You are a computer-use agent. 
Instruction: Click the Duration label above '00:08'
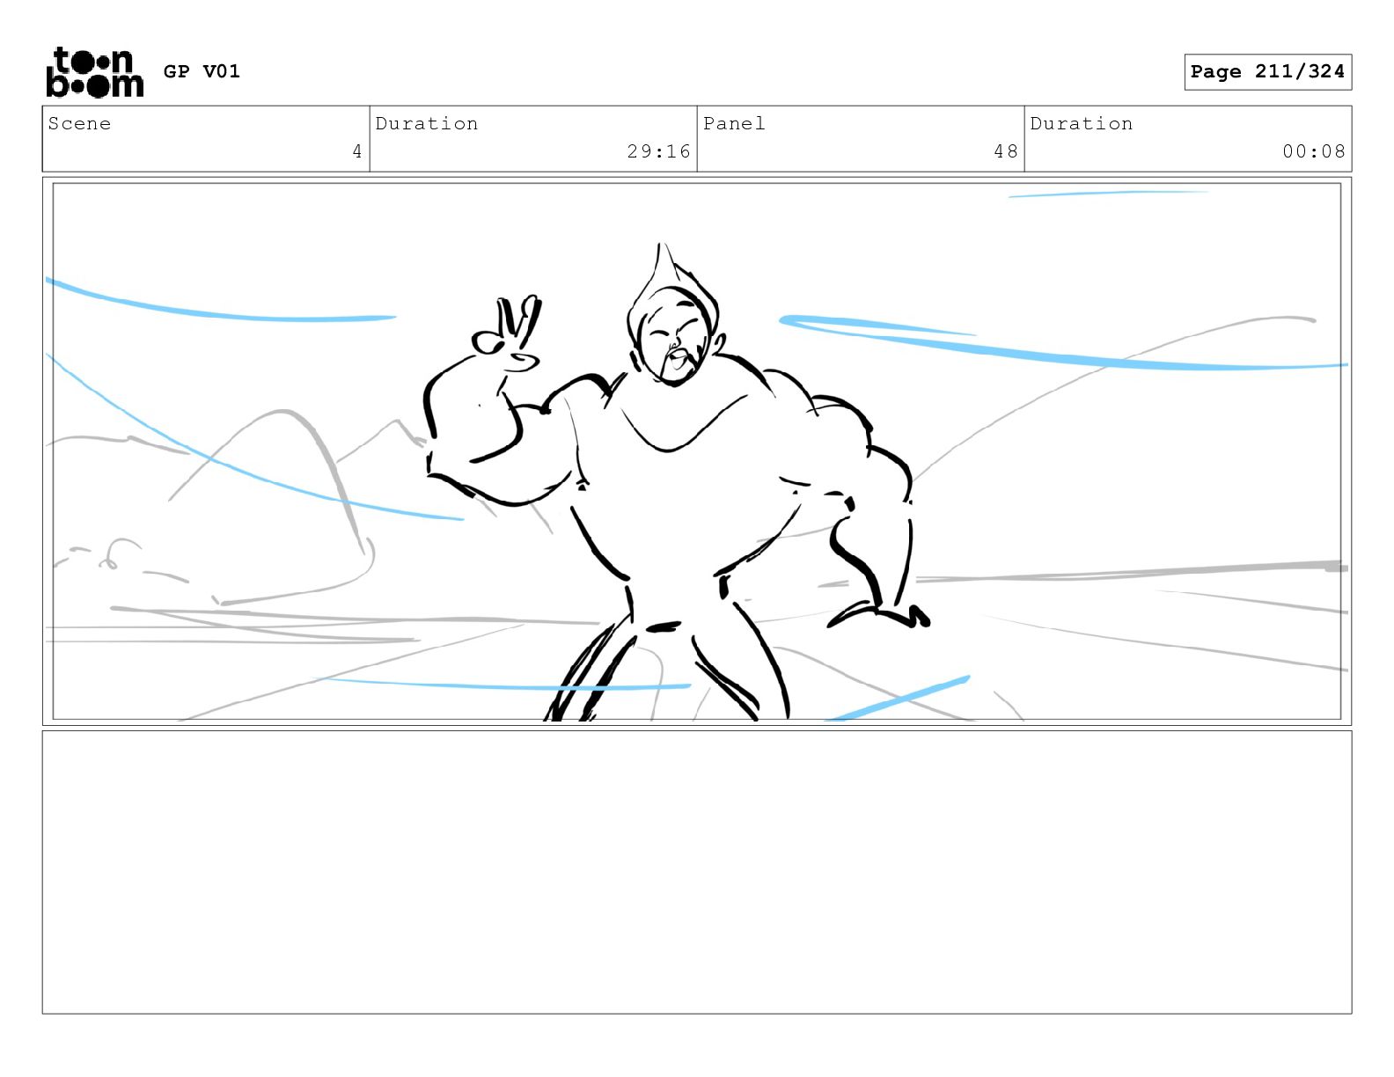tap(1082, 123)
